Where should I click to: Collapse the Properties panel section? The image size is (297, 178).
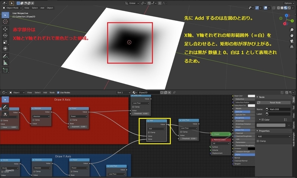257,131
